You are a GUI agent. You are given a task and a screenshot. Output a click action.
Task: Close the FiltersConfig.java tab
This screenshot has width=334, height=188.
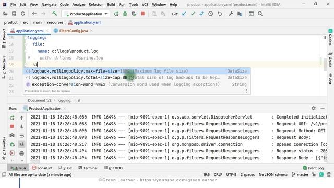[x=91, y=31]
